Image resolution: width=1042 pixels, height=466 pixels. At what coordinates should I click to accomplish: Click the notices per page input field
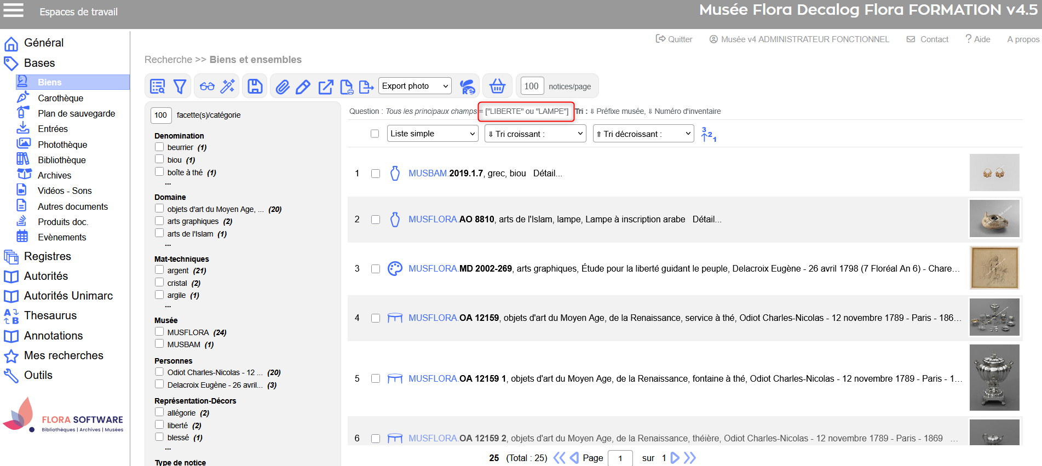pos(531,86)
